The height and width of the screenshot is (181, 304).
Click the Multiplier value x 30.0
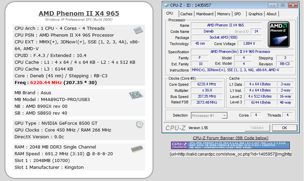207,90
